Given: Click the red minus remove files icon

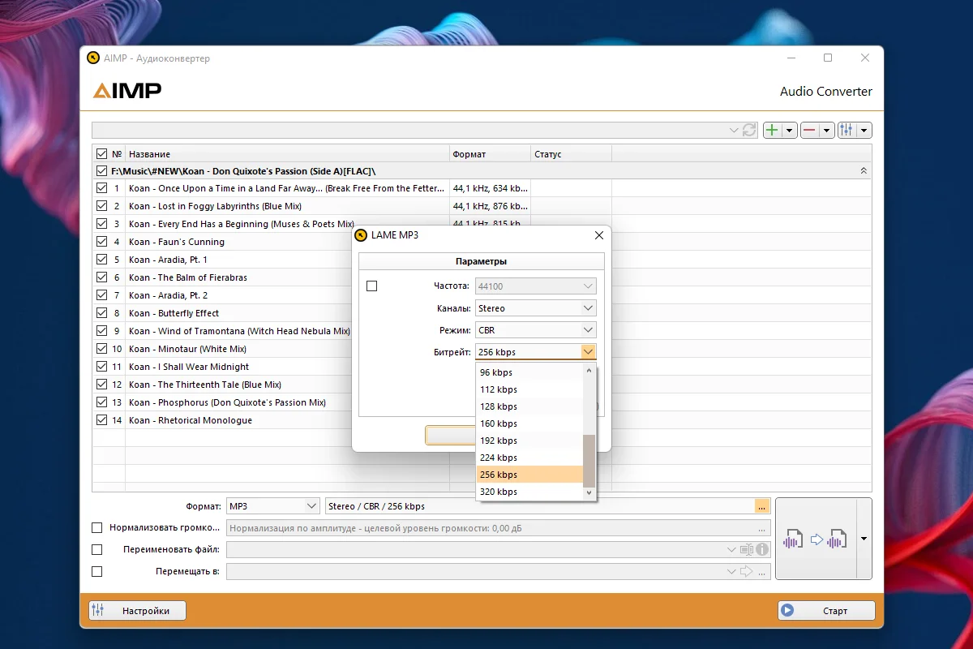Looking at the screenshot, I should pos(809,130).
